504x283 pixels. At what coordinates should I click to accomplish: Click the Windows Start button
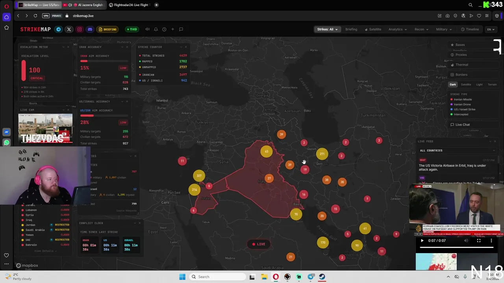[x=182, y=277]
